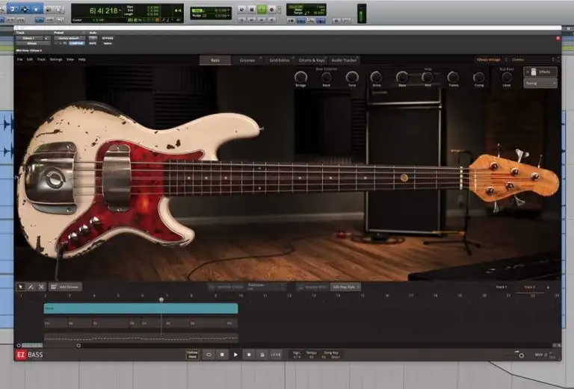
Task: Open the Effects panel button
Action: [x=540, y=72]
